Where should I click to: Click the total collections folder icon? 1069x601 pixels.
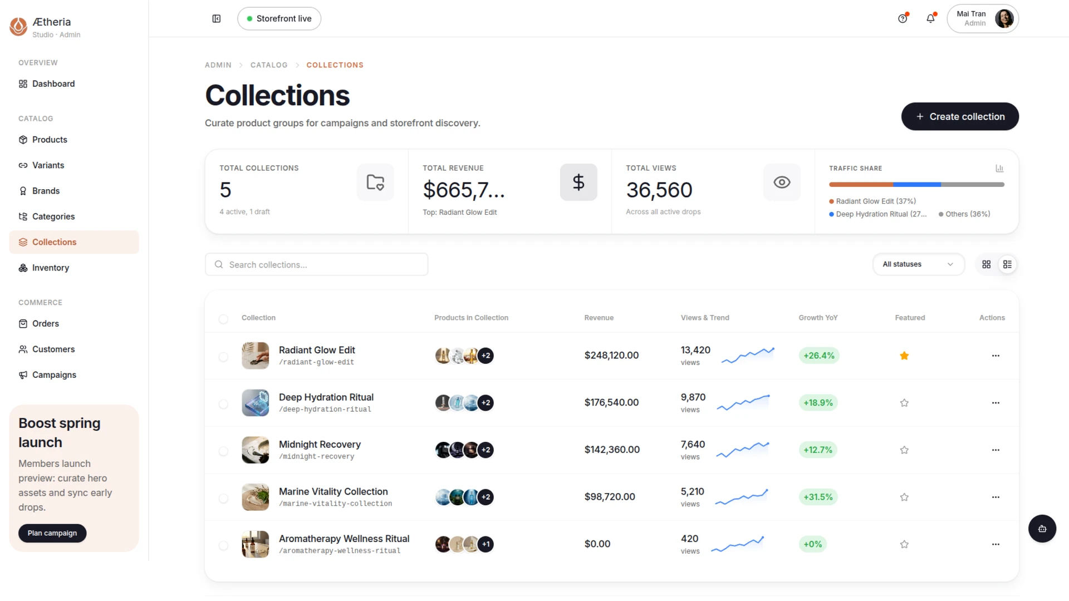[x=375, y=183]
